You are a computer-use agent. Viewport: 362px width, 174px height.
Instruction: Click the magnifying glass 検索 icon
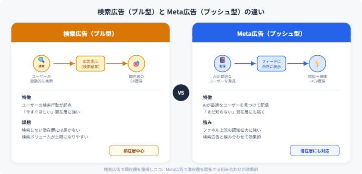pos(42,63)
